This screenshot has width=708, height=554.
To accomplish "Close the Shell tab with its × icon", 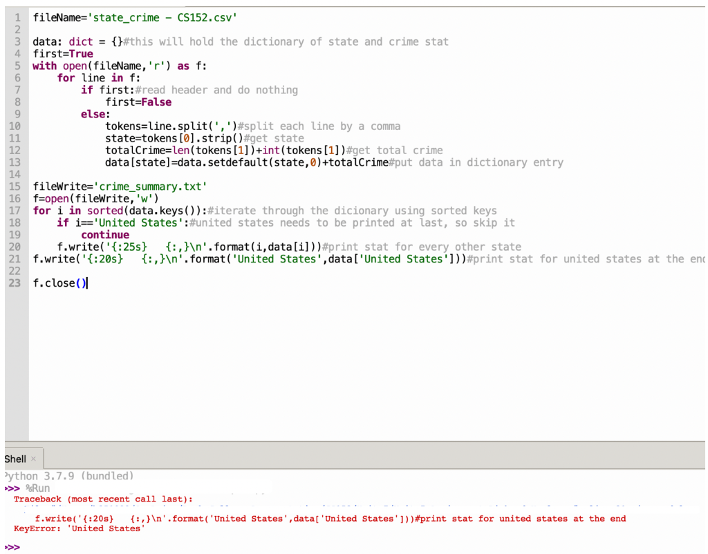I will point(32,458).
